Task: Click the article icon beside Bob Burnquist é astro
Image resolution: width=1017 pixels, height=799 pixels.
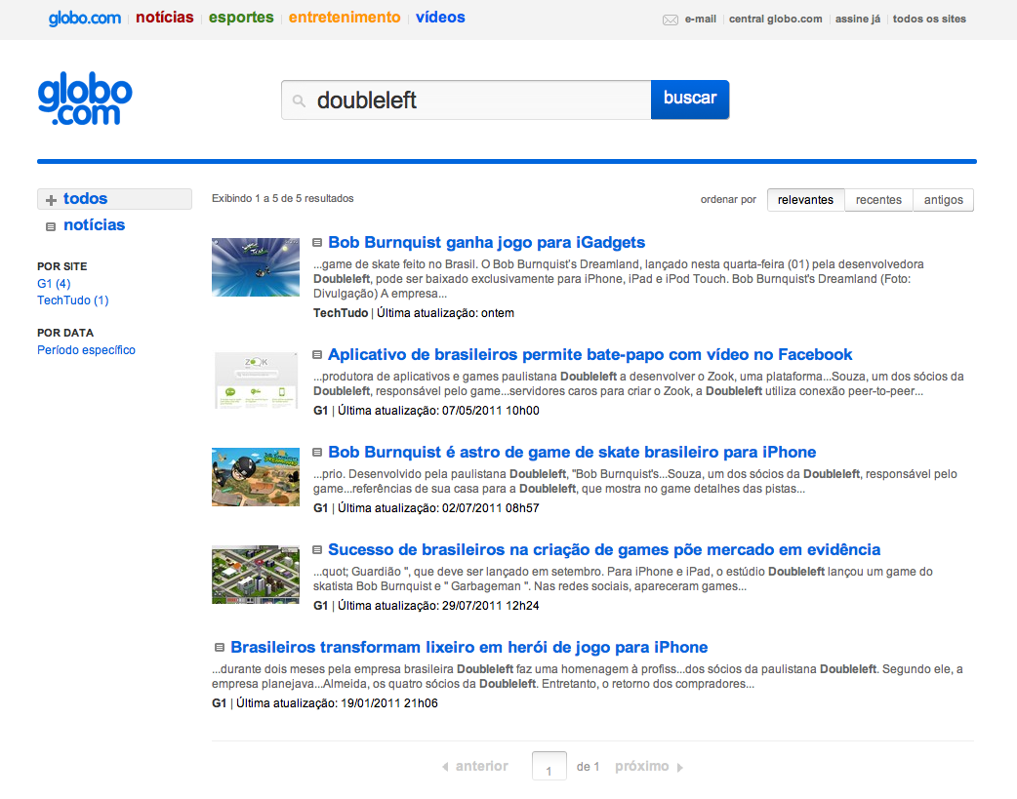Action: (x=317, y=452)
